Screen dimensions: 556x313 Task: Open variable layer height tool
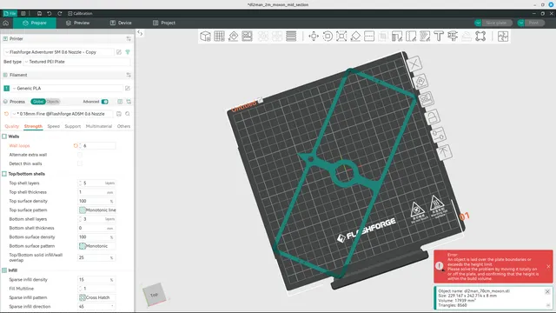[x=291, y=37]
